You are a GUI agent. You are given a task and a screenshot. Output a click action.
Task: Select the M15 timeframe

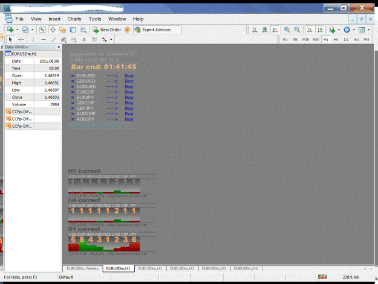305,39
